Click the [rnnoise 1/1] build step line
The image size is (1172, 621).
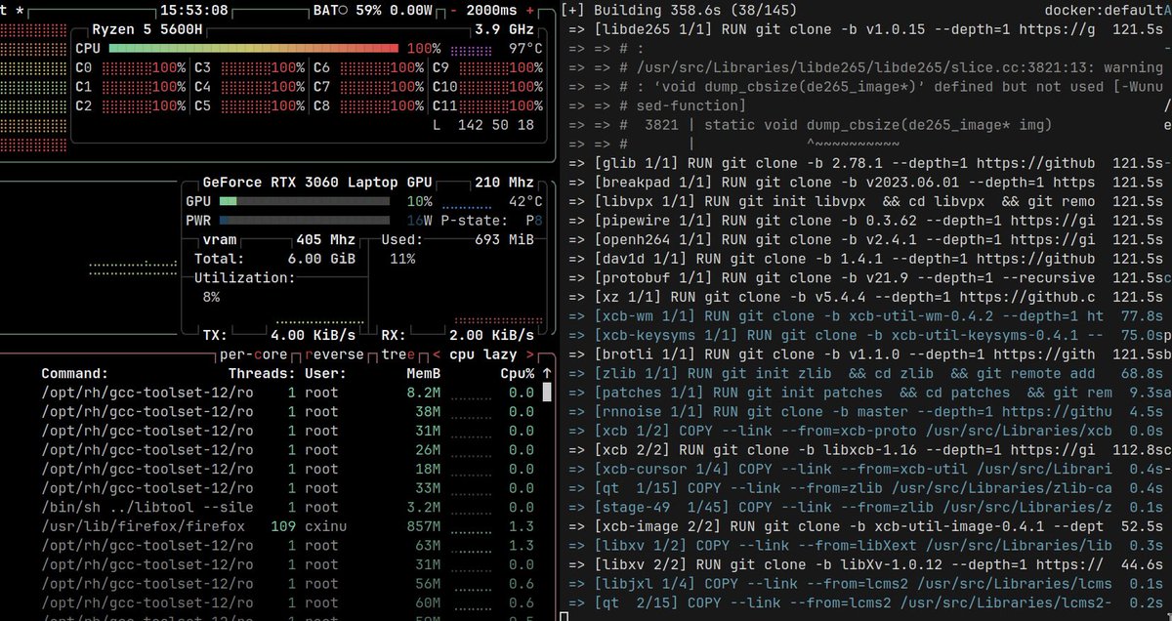pos(865,411)
